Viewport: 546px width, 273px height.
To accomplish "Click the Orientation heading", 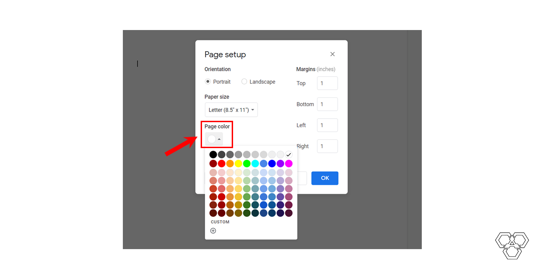I will coord(218,69).
